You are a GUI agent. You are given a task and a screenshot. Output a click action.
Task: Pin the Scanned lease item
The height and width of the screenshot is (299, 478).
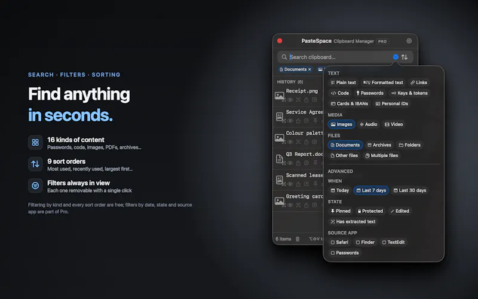[x=315, y=184]
